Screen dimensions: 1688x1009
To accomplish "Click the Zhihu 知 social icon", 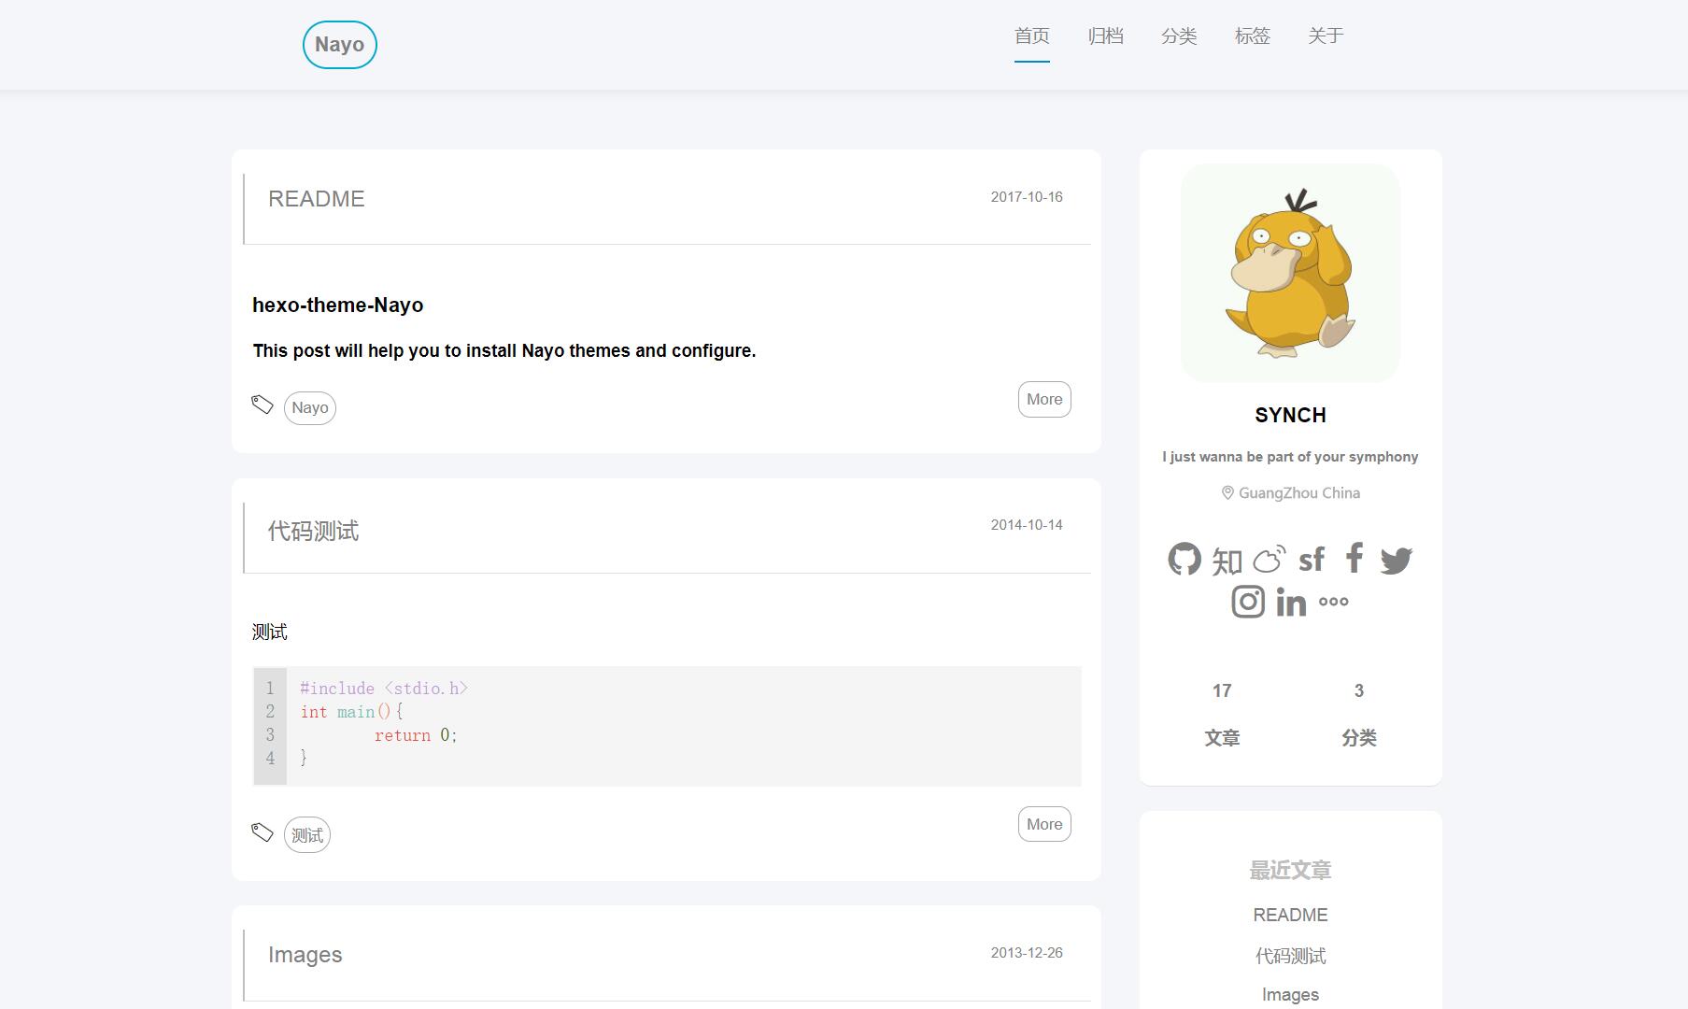I will pos(1227,561).
